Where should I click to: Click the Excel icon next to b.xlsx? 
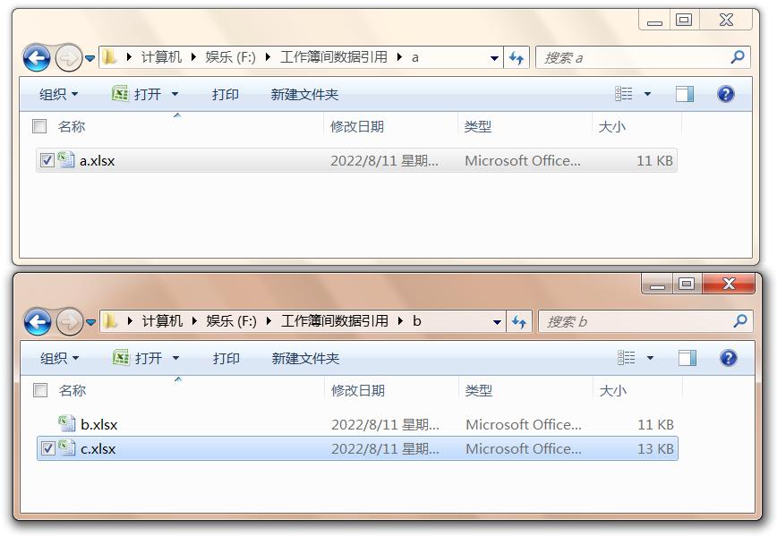[66, 424]
